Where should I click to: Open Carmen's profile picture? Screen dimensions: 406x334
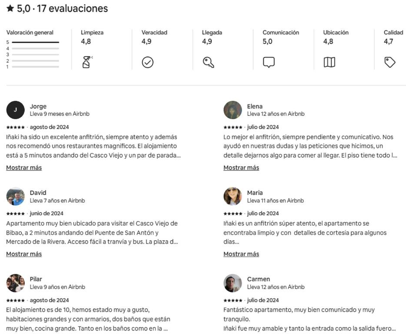point(233,283)
